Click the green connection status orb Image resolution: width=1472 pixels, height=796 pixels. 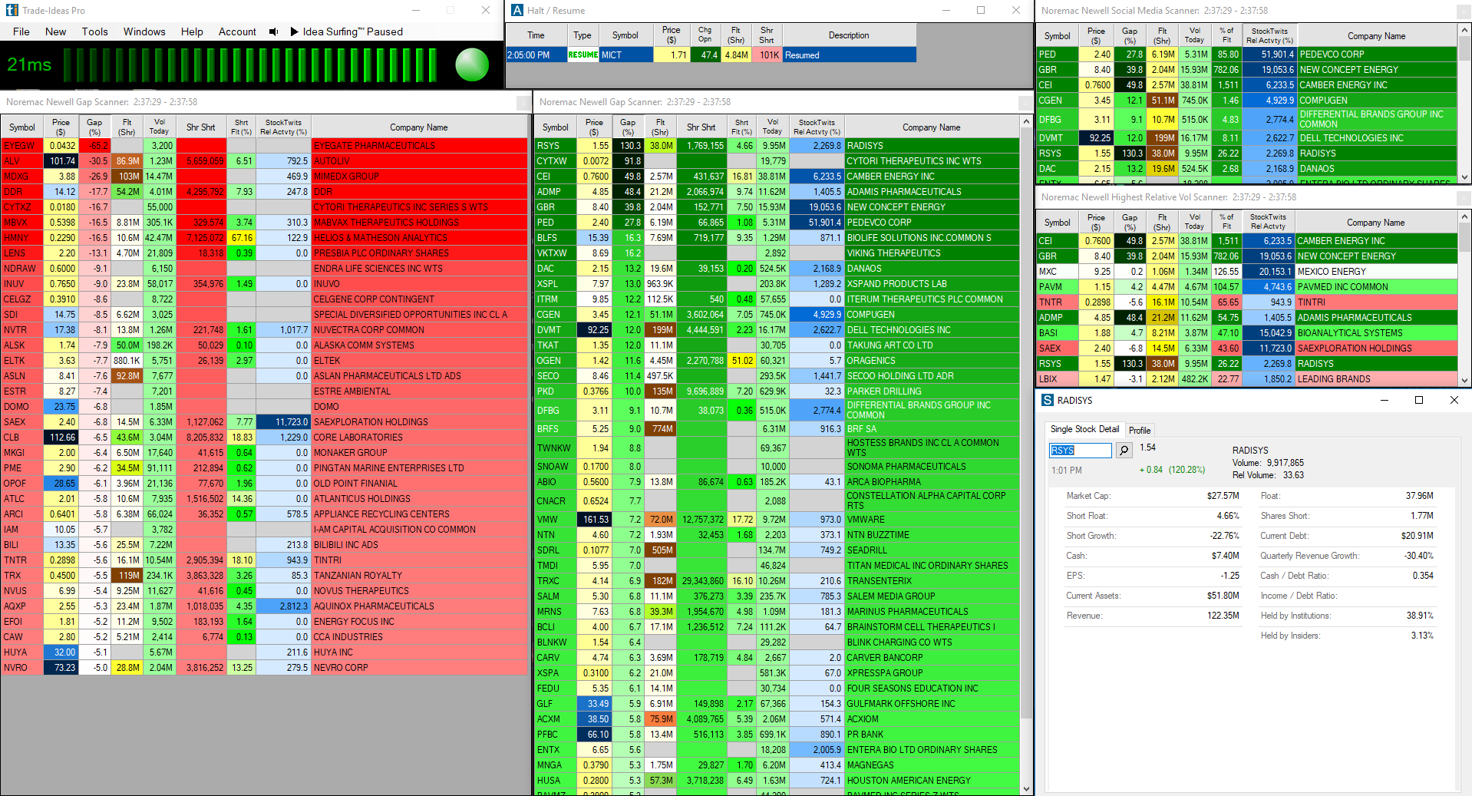[x=472, y=64]
